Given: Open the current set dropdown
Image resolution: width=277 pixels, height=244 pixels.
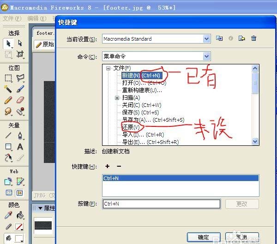Looking at the screenshot, I should [x=206, y=39].
